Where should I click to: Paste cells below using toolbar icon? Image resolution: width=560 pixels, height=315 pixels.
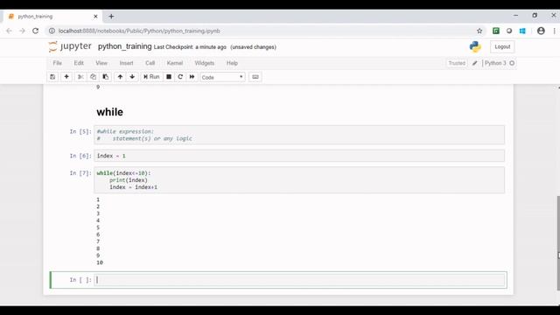[105, 77]
